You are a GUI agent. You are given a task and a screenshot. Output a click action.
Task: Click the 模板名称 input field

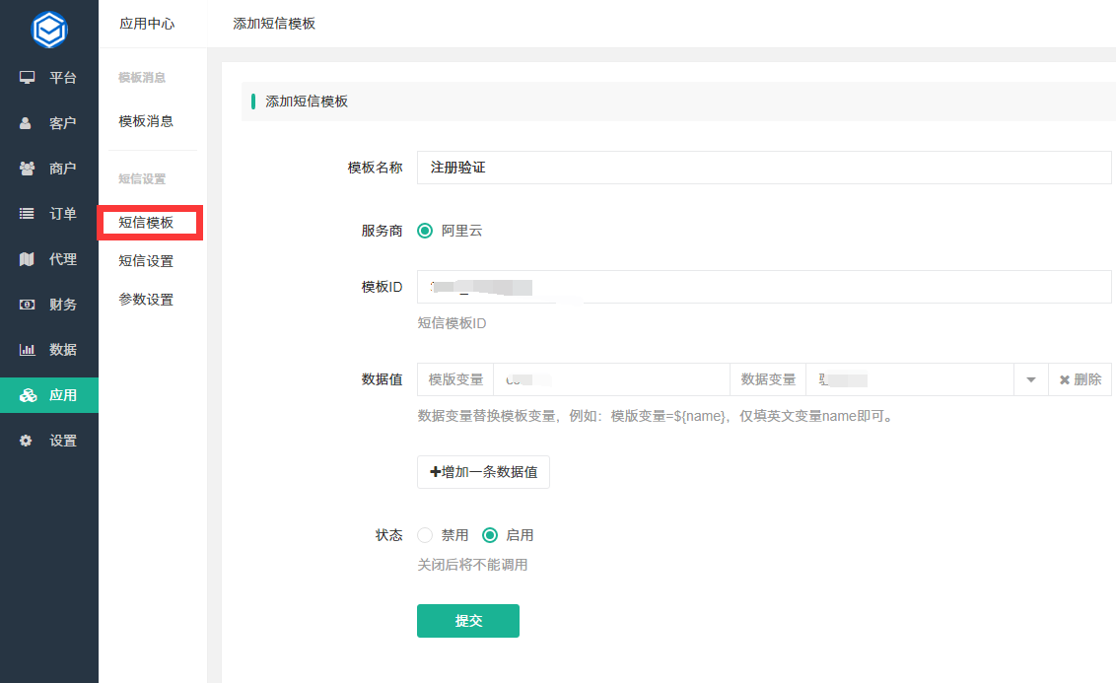pyautogui.click(x=764, y=168)
